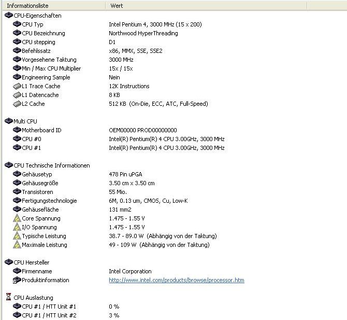The height and width of the screenshot is (320, 347).
Task: Click the Produktinformation link icon
Action: 17,280
